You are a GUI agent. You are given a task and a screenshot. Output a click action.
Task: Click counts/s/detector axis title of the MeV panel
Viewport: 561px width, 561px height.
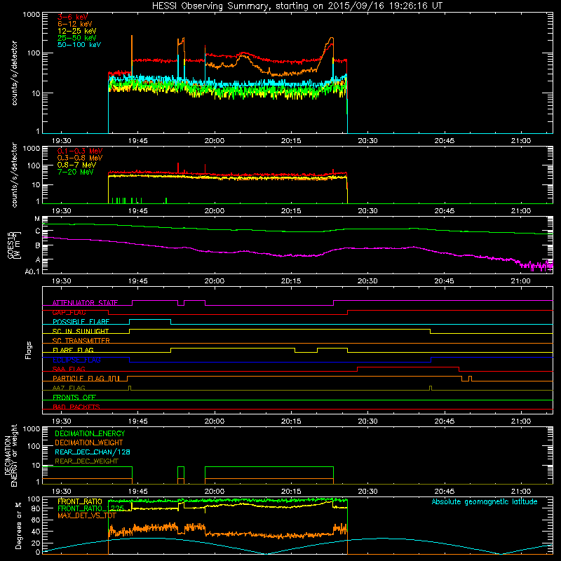14,175
